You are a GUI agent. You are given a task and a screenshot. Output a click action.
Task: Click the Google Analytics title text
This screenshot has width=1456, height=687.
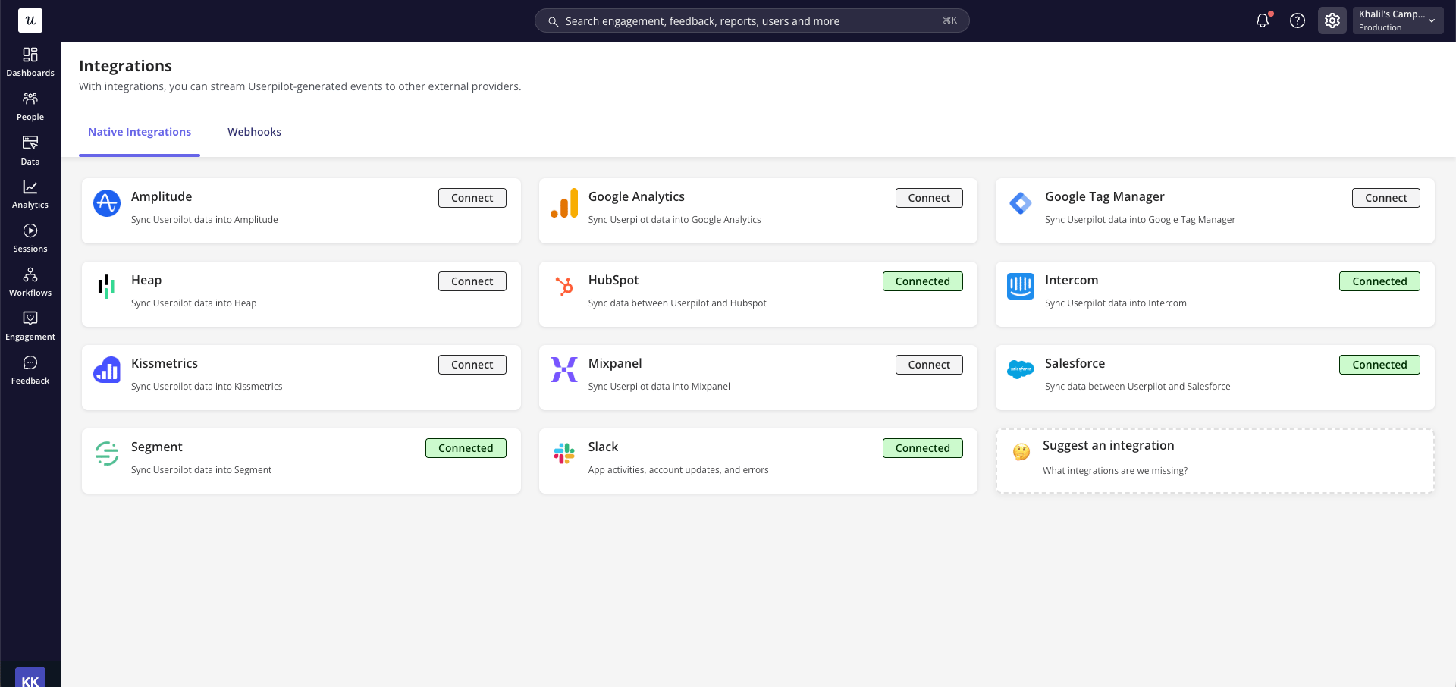(636, 196)
